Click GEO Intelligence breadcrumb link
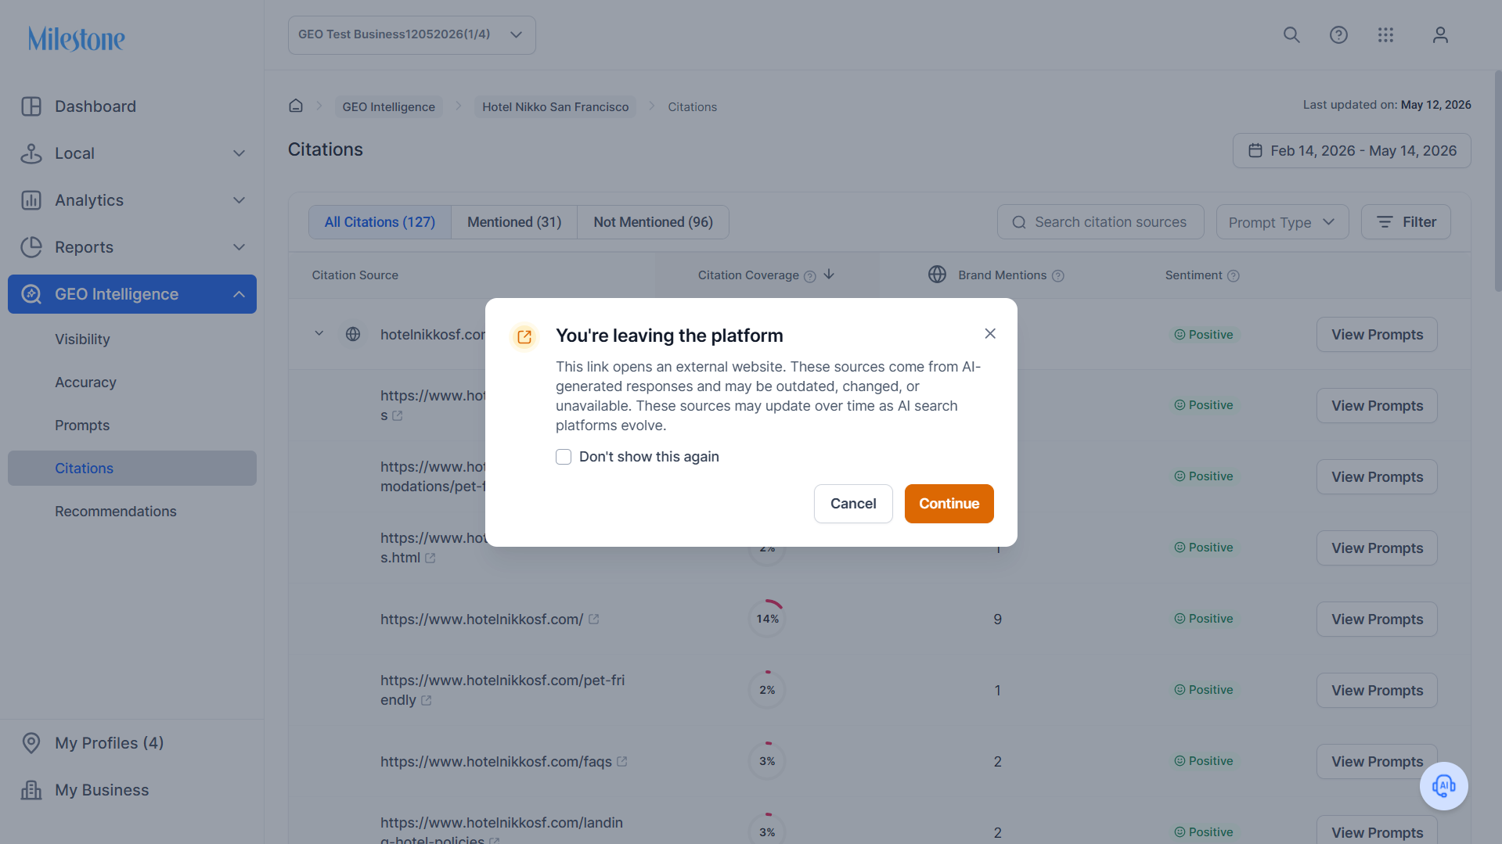Screen dimensions: 1502x844 [x=388, y=106]
